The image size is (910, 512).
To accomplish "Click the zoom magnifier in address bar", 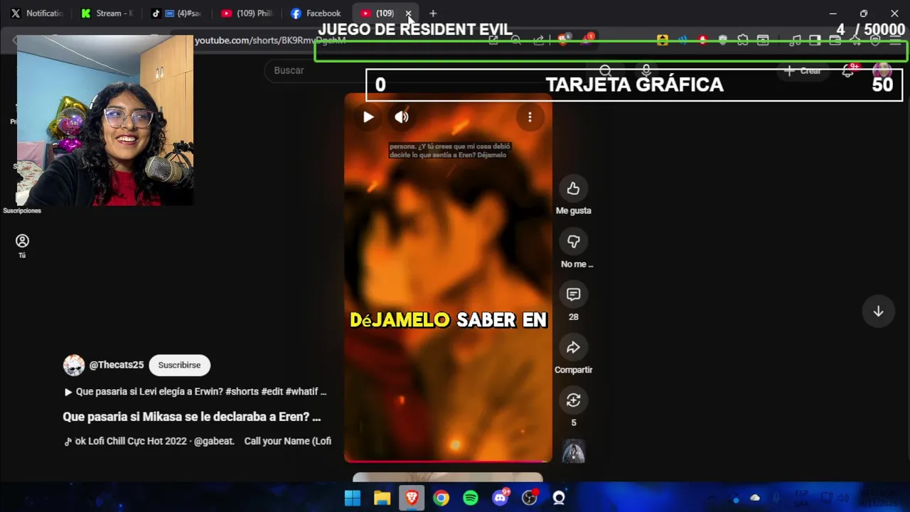I will point(516,41).
